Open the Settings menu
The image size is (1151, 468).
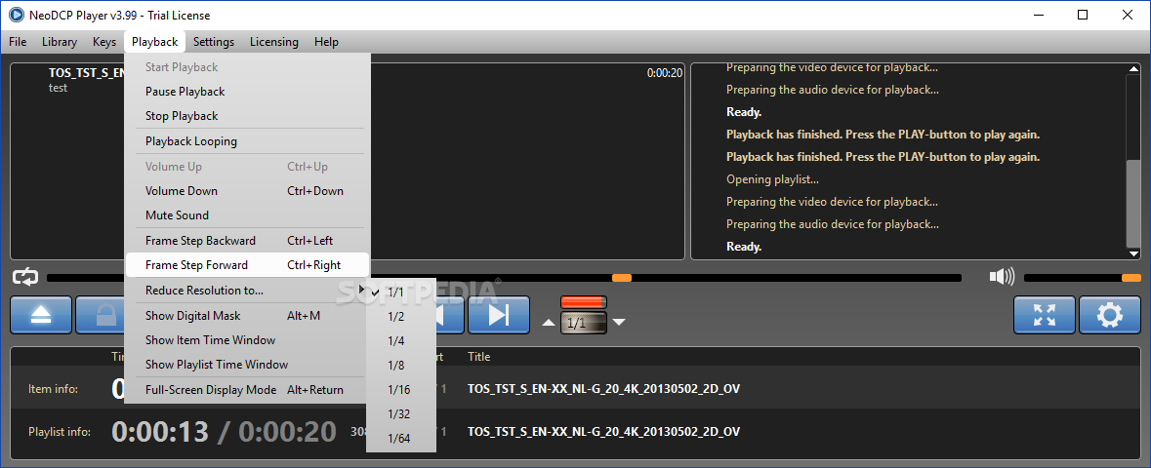[x=214, y=42]
